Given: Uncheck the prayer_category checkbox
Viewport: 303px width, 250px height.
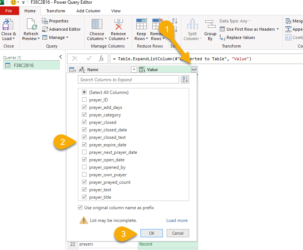Looking at the screenshot, I should pyautogui.click(x=84, y=115).
